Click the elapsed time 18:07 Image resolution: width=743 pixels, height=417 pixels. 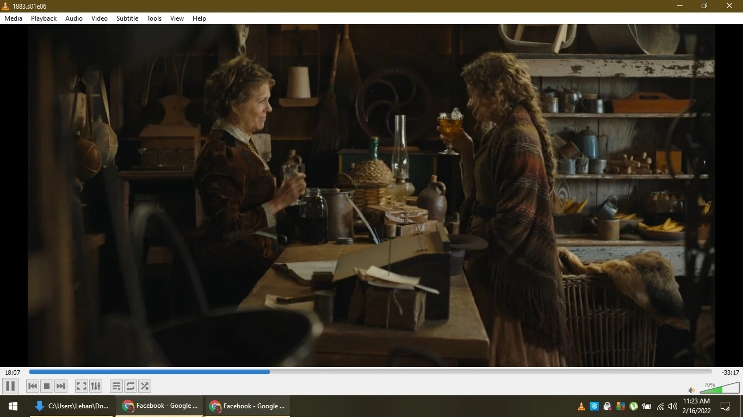[x=13, y=372]
